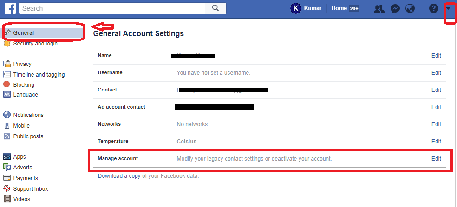Click into the Search input field
Screen dimensions: 457x207
click(x=111, y=8)
